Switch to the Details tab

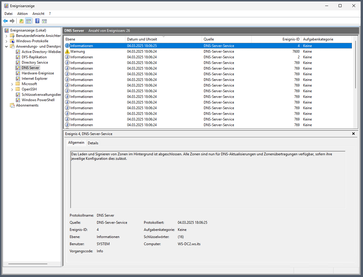tap(93, 143)
